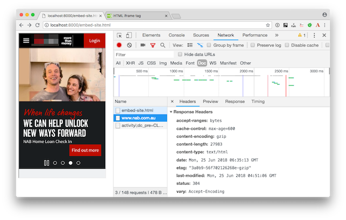Enable the Preserve log checkbox

click(252, 45)
